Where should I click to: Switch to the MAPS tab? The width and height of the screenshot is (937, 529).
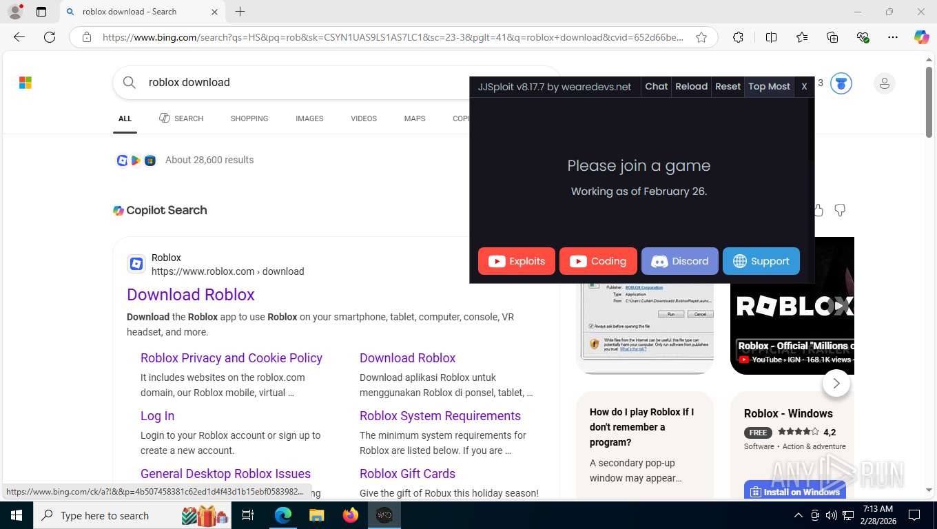(415, 118)
